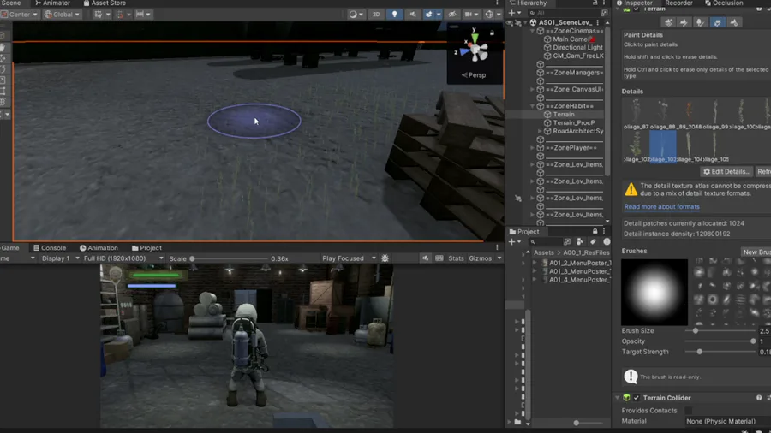The height and width of the screenshot is (433, 771).
Task: Toggle Scene view audio icon
Action: (x=413, y=15)
